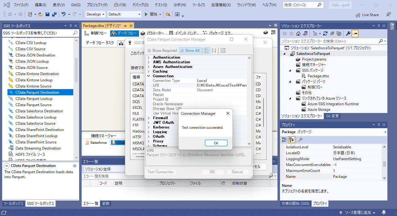Open the Default platform dropdown

pos(125,14)
